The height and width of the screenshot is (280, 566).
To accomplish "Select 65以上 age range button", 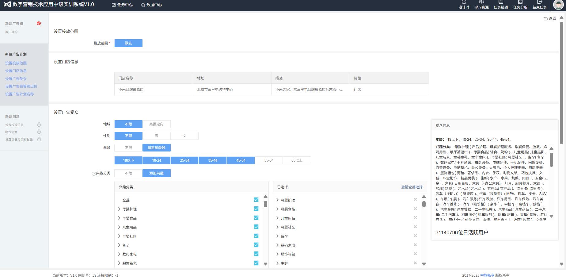I will (297, 160).
